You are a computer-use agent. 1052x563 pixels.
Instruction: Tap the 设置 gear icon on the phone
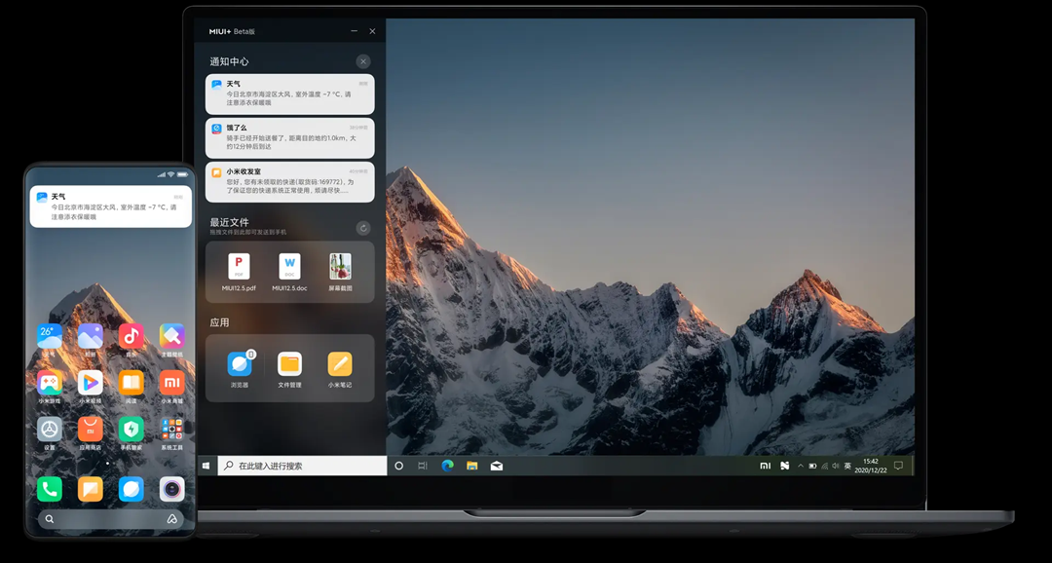[x=49, y=427]
